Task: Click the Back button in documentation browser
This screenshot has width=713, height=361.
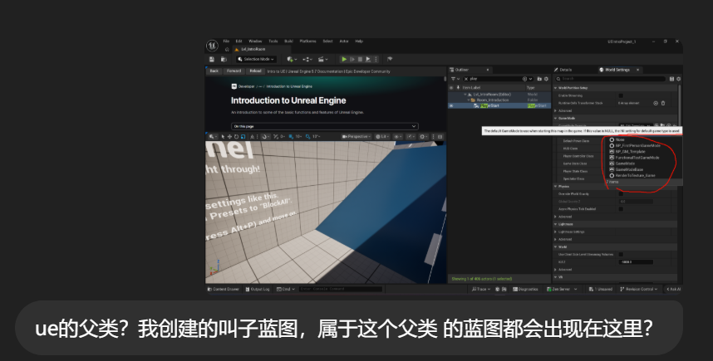Action: 214,71
